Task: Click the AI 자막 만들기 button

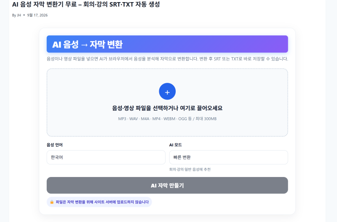Action: (167, 185)
